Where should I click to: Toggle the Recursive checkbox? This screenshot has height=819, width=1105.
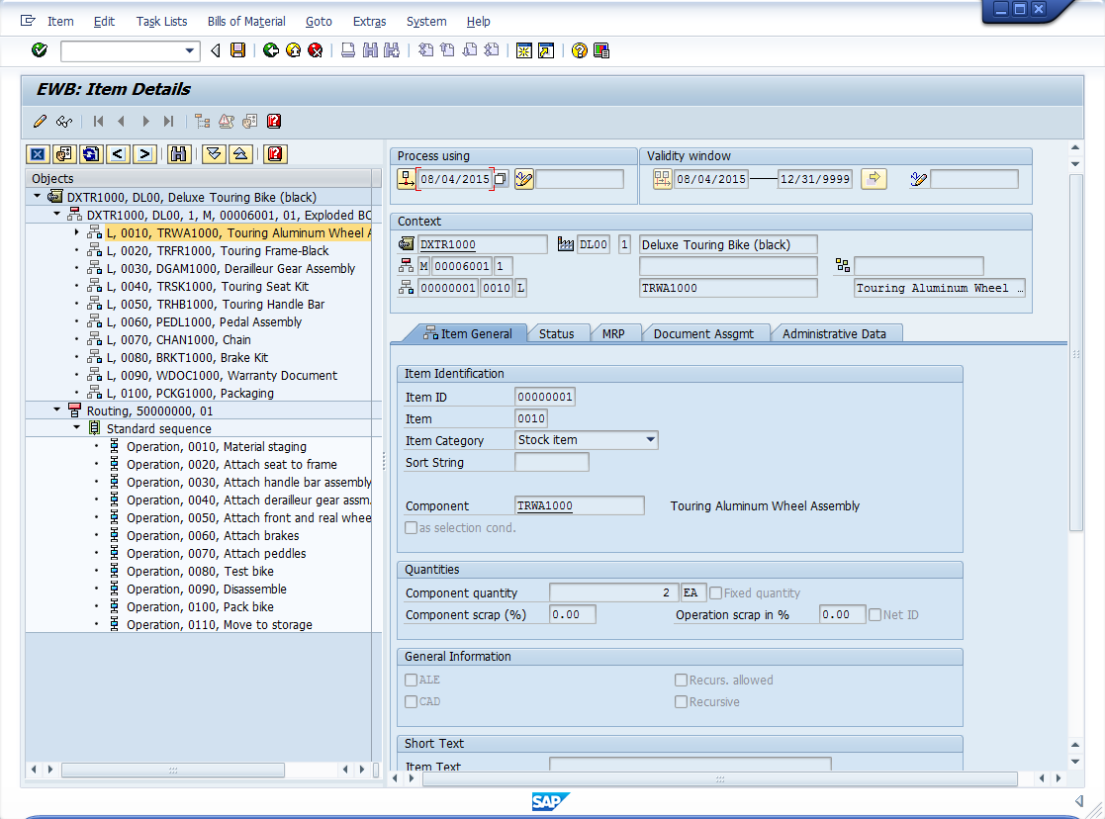click(x=681, y=702)
